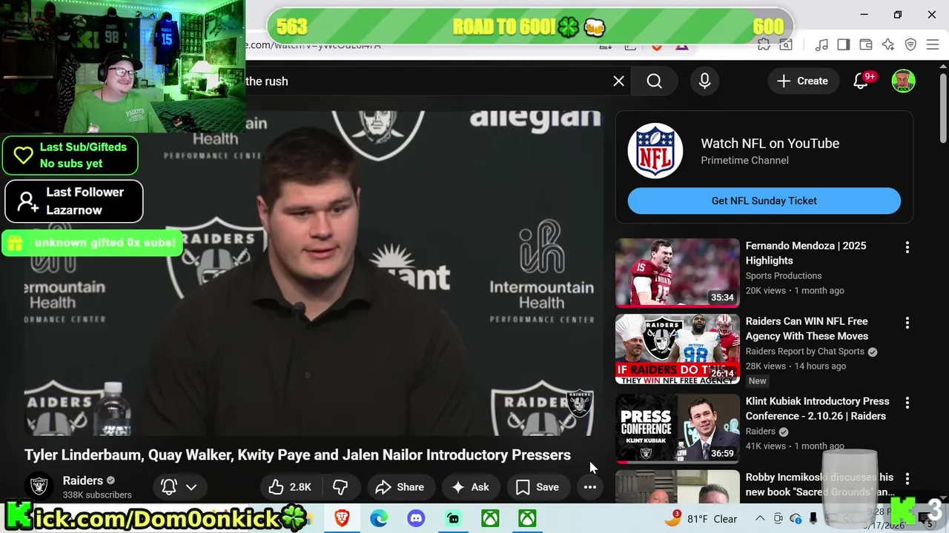Open options for Raiders Can WIN video
The height and width of the screenshot is (533, 949).
point(907,323)
